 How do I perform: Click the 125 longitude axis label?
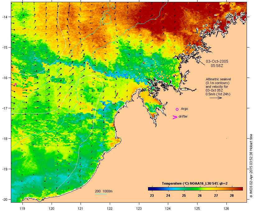(197, 209)
